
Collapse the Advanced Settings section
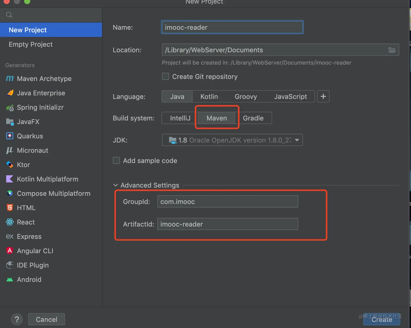tap(116, 185)
